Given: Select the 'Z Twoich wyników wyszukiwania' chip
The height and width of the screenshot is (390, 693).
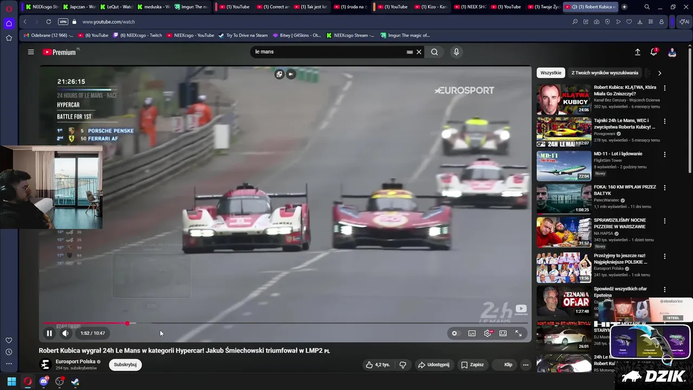Looking at the screenshot, I should pyautogui.click(x=605, y=73).
